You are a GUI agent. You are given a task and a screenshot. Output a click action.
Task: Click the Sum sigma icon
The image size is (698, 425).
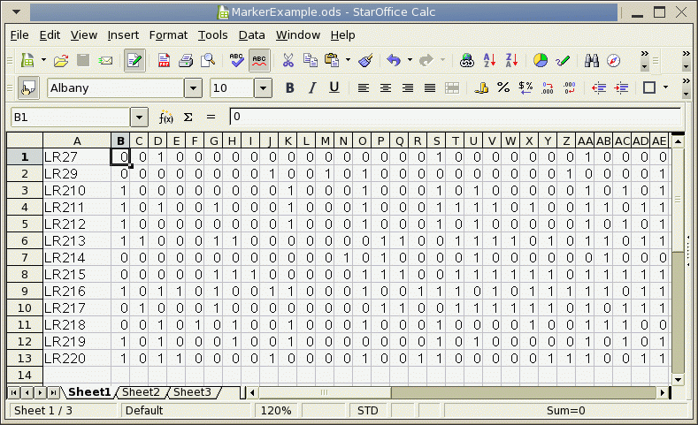point(188,117)
